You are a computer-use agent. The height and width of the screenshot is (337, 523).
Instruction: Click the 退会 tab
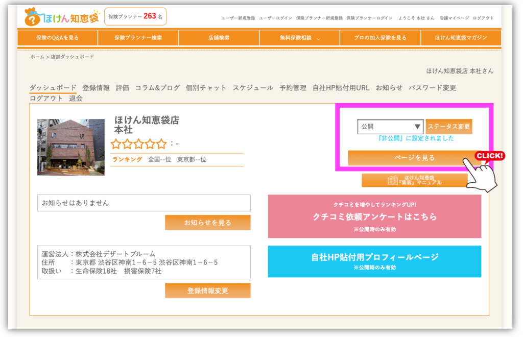[x=76, y=99]
